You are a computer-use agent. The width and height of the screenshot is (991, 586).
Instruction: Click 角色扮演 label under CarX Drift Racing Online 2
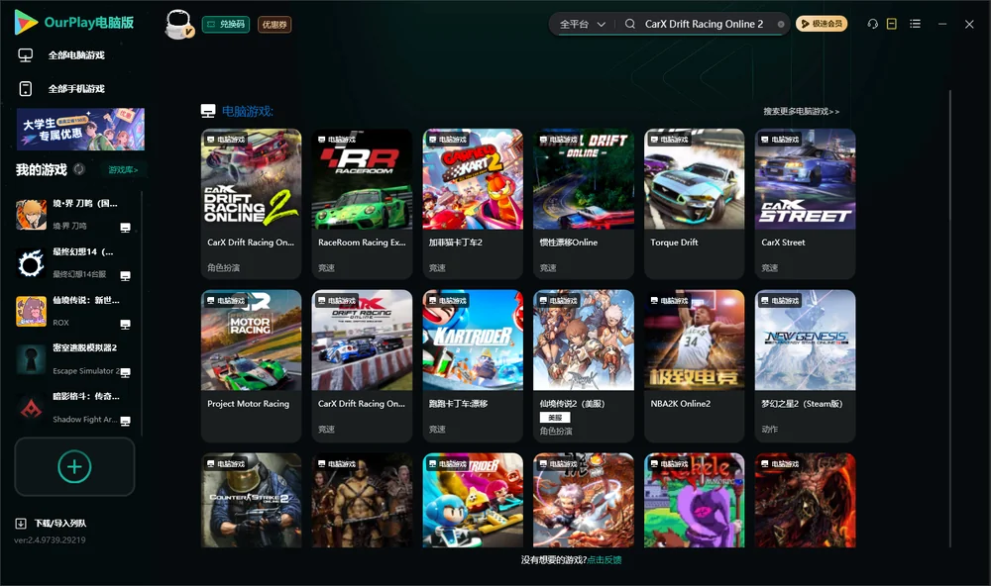click(223, 267)
